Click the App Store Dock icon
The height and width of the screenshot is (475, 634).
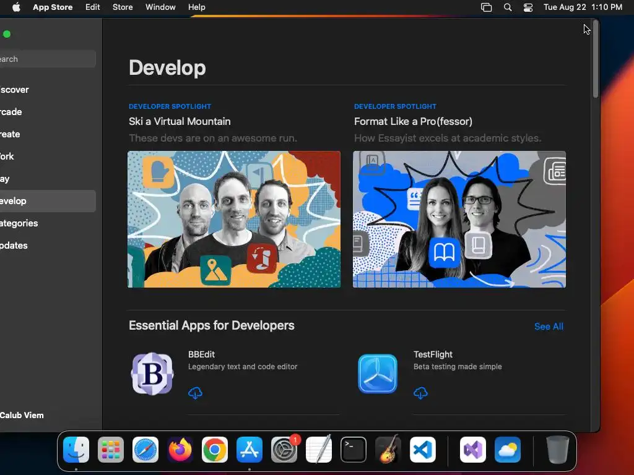[250, 450]
